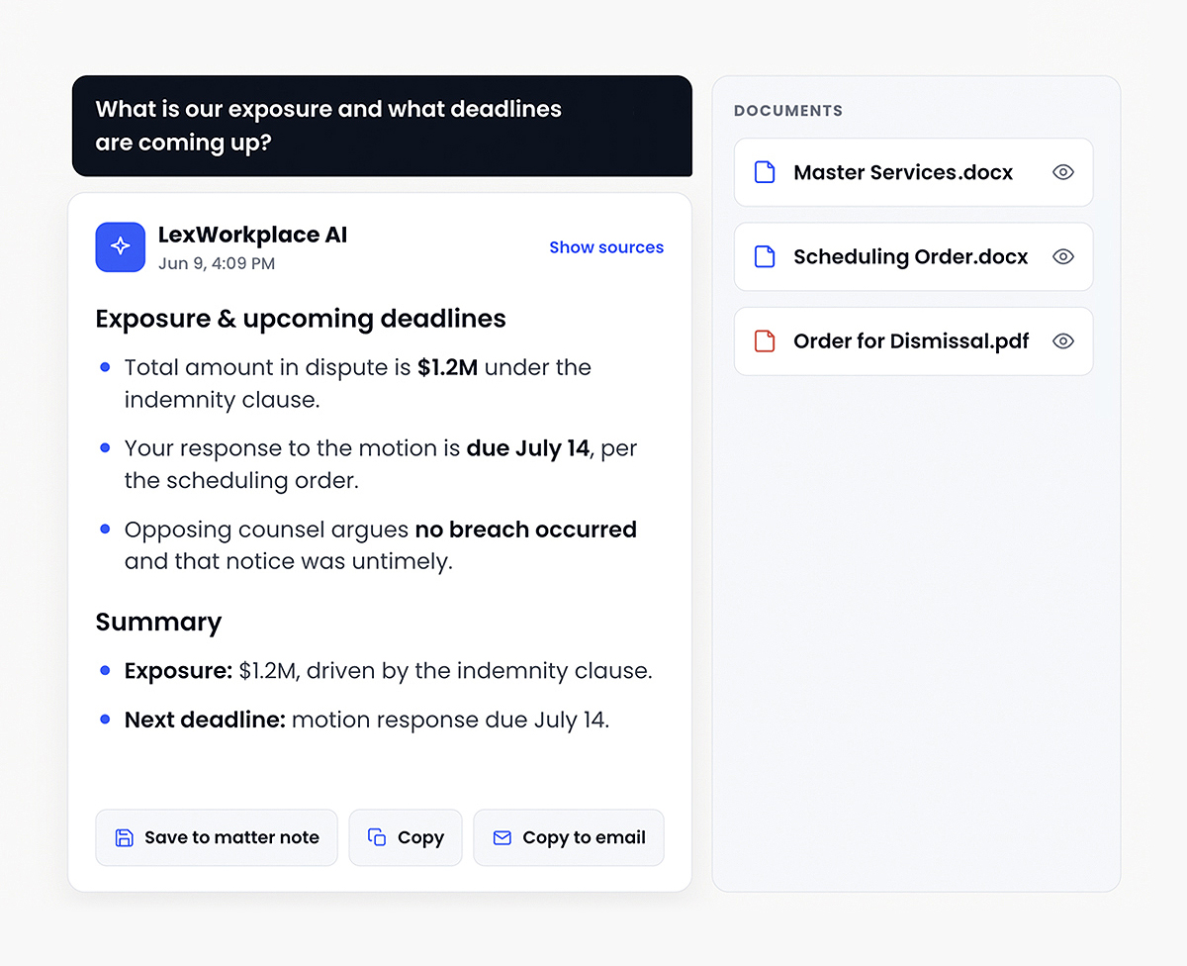Screen dimensions: 1187x966
Task: Click the bold 'no breach occurred' text
Action: pos(526,530)
